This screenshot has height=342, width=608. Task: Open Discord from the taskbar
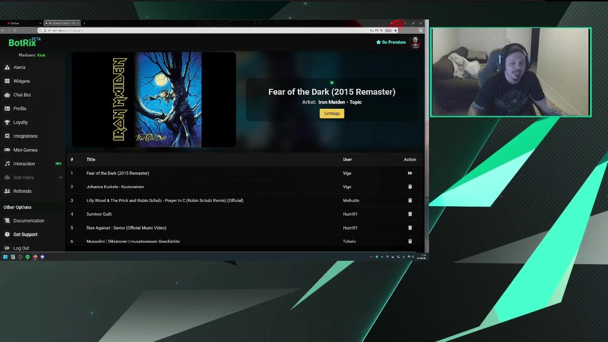tap(42, 257)
